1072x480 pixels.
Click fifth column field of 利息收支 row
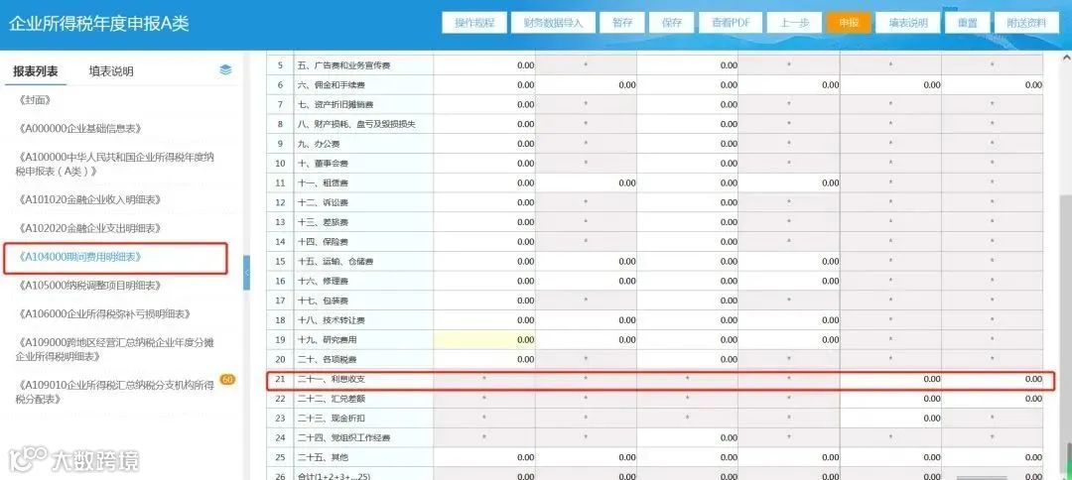890,379
